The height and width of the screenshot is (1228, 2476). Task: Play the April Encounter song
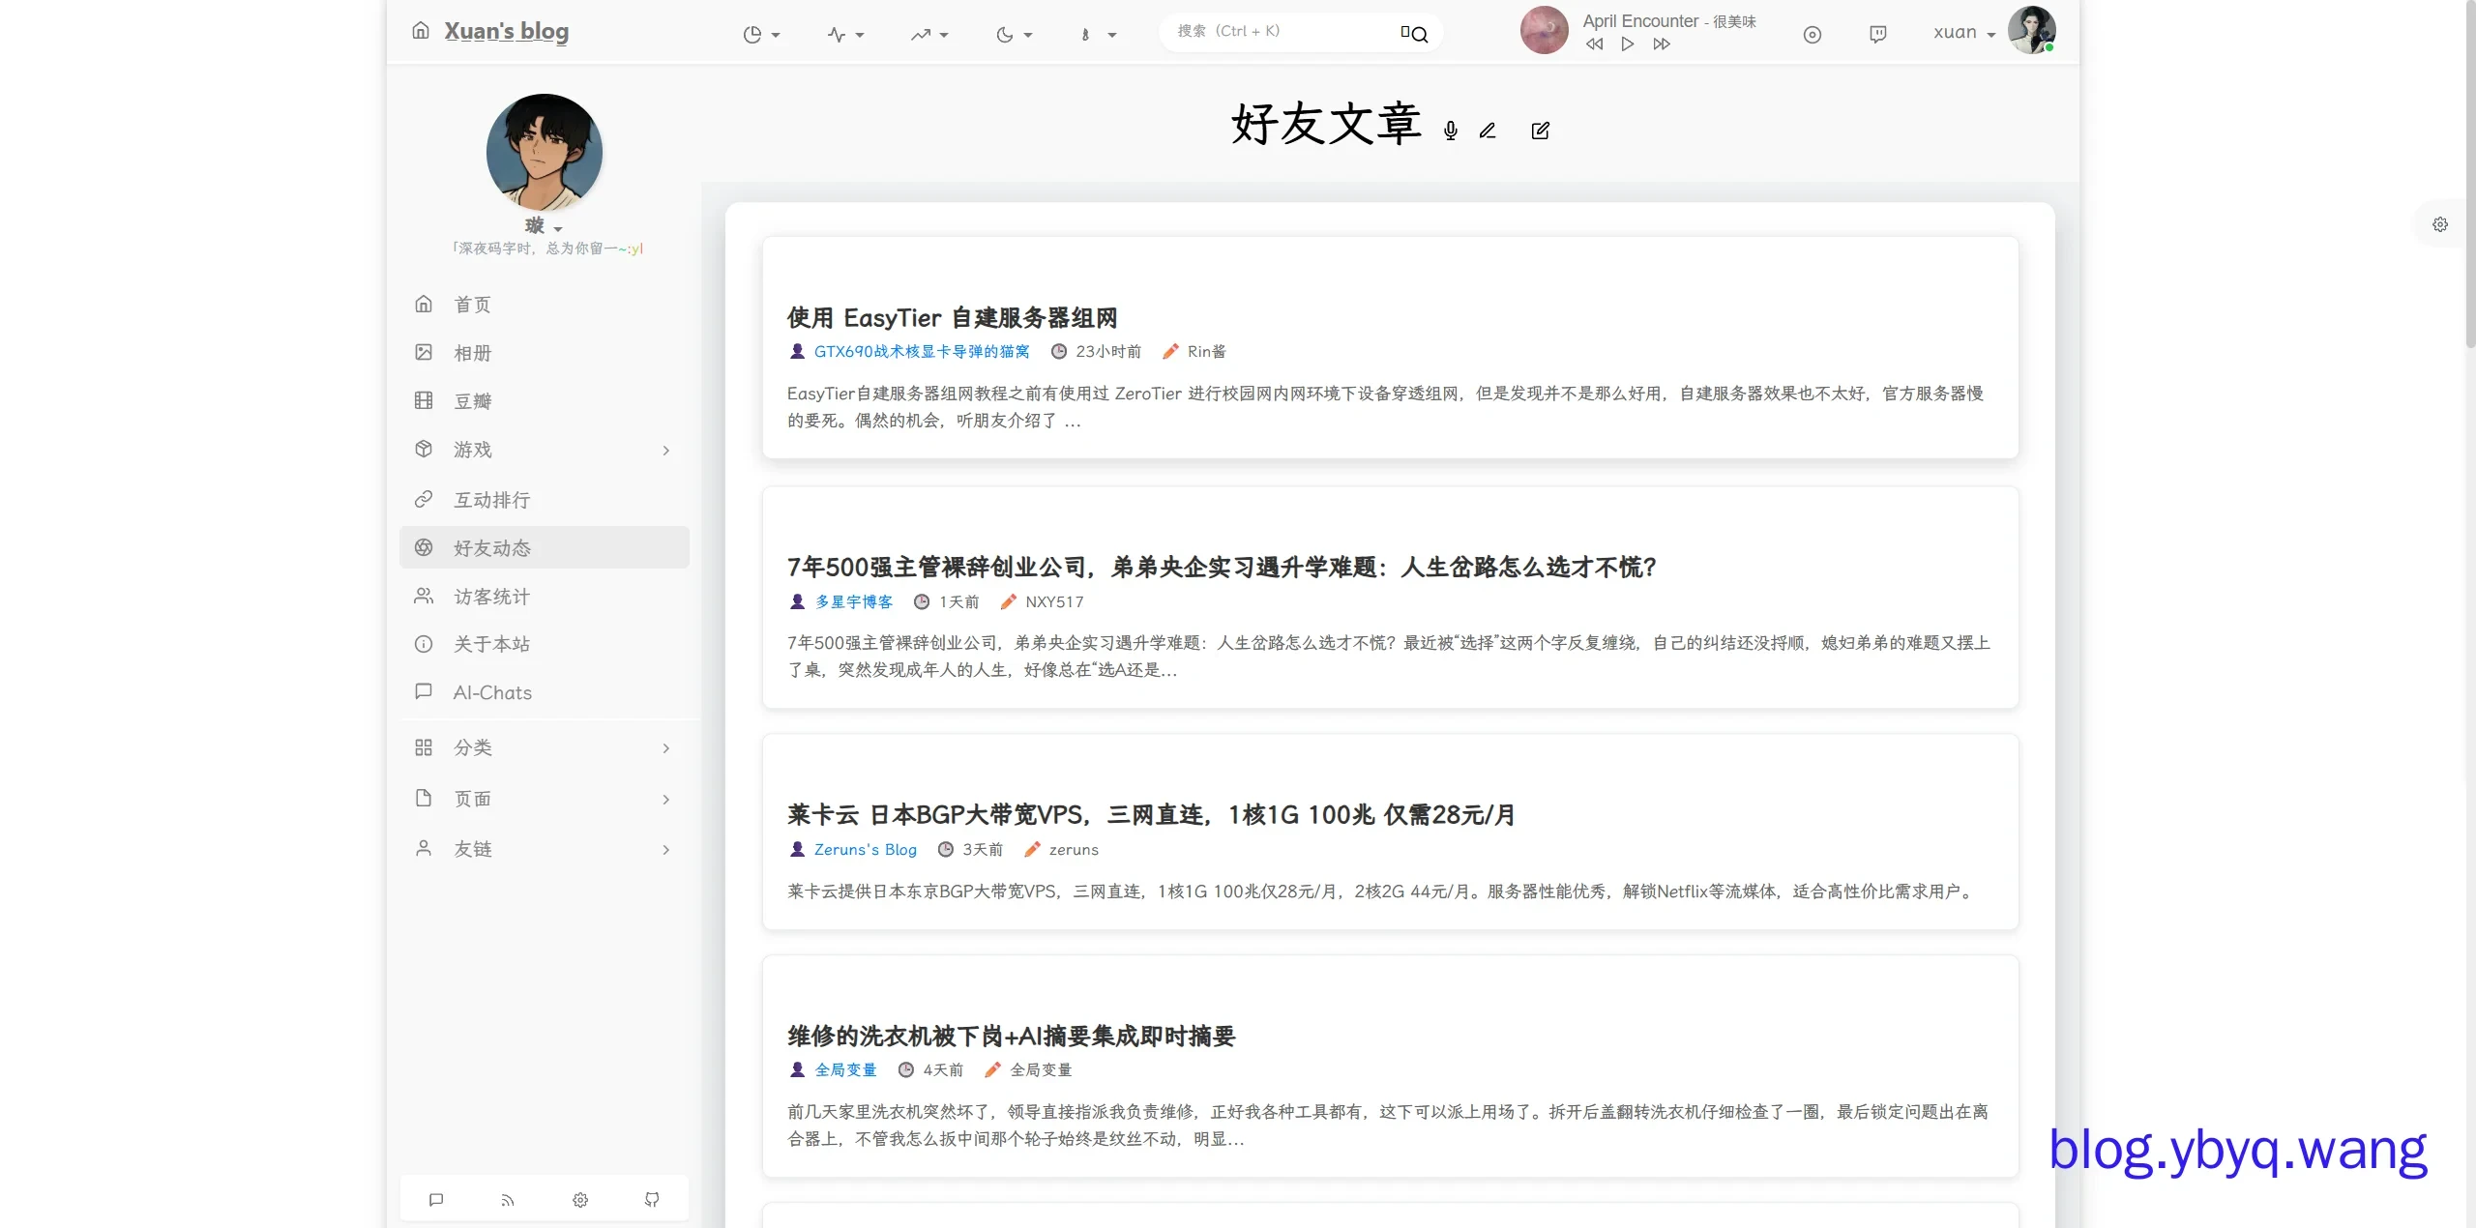click(1628, 44)
